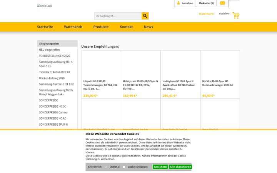
Task: Click the envelope contact icon
Action: [x=222, y=3]
